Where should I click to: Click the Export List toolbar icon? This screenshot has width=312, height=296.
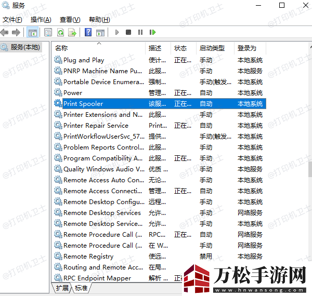point(72,32)
